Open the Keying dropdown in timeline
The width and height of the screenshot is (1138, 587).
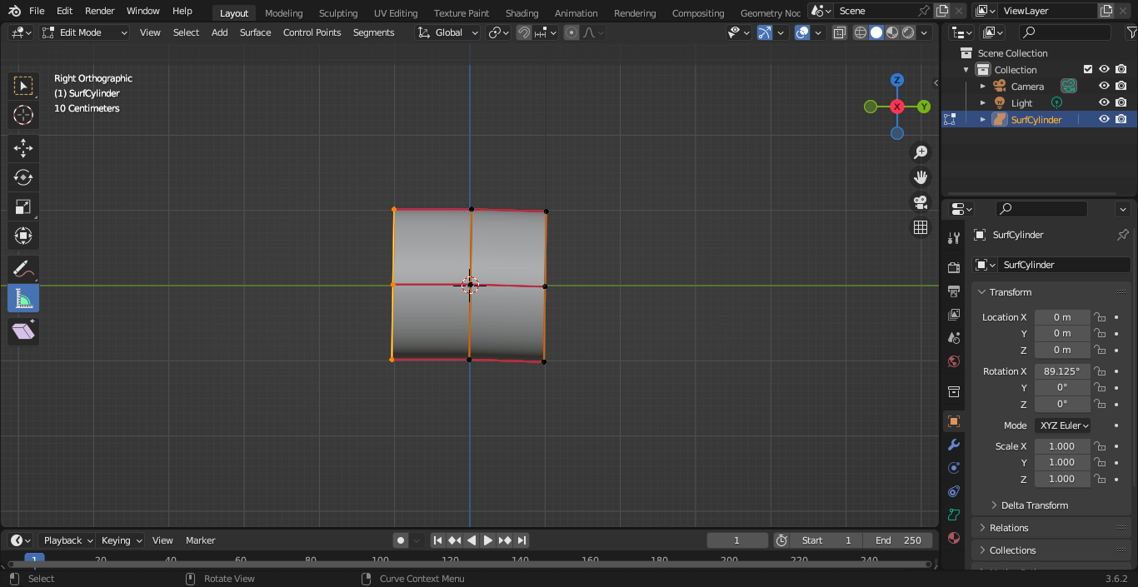click(x=121, y=540)
